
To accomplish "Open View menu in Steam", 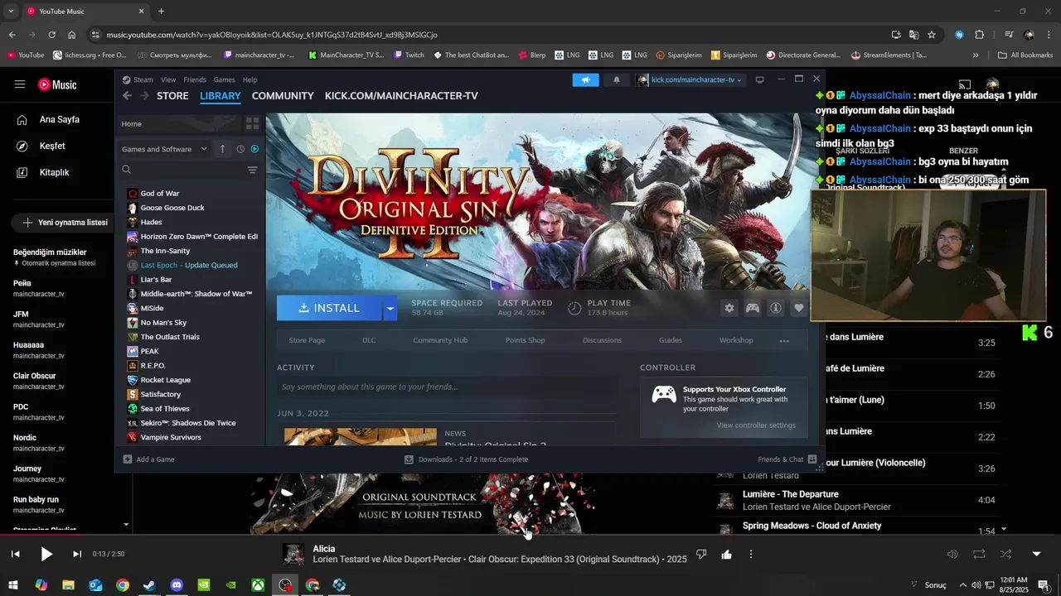I will coord(168,80).
